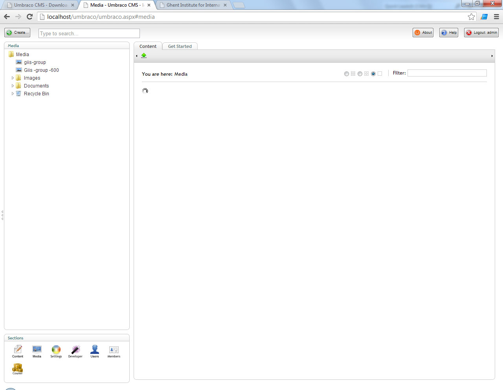Switch to the Content tab
Image resolution: width=503 pixels, height=390 pixels.
point(148,46)
